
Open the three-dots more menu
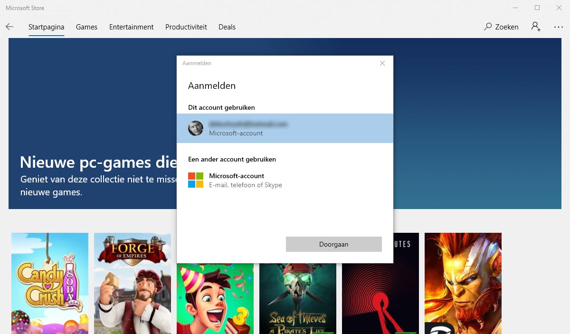tap(559, 27)
